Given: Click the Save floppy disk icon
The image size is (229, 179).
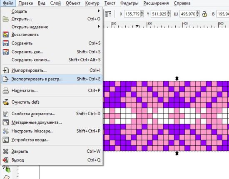Looking at the screenshot, I should click(6, 43).
